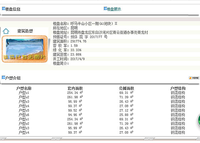Screen dimensions: 200x143
Task: Select the 户型介绍 section heading
Action: click(x=13, y=78)
